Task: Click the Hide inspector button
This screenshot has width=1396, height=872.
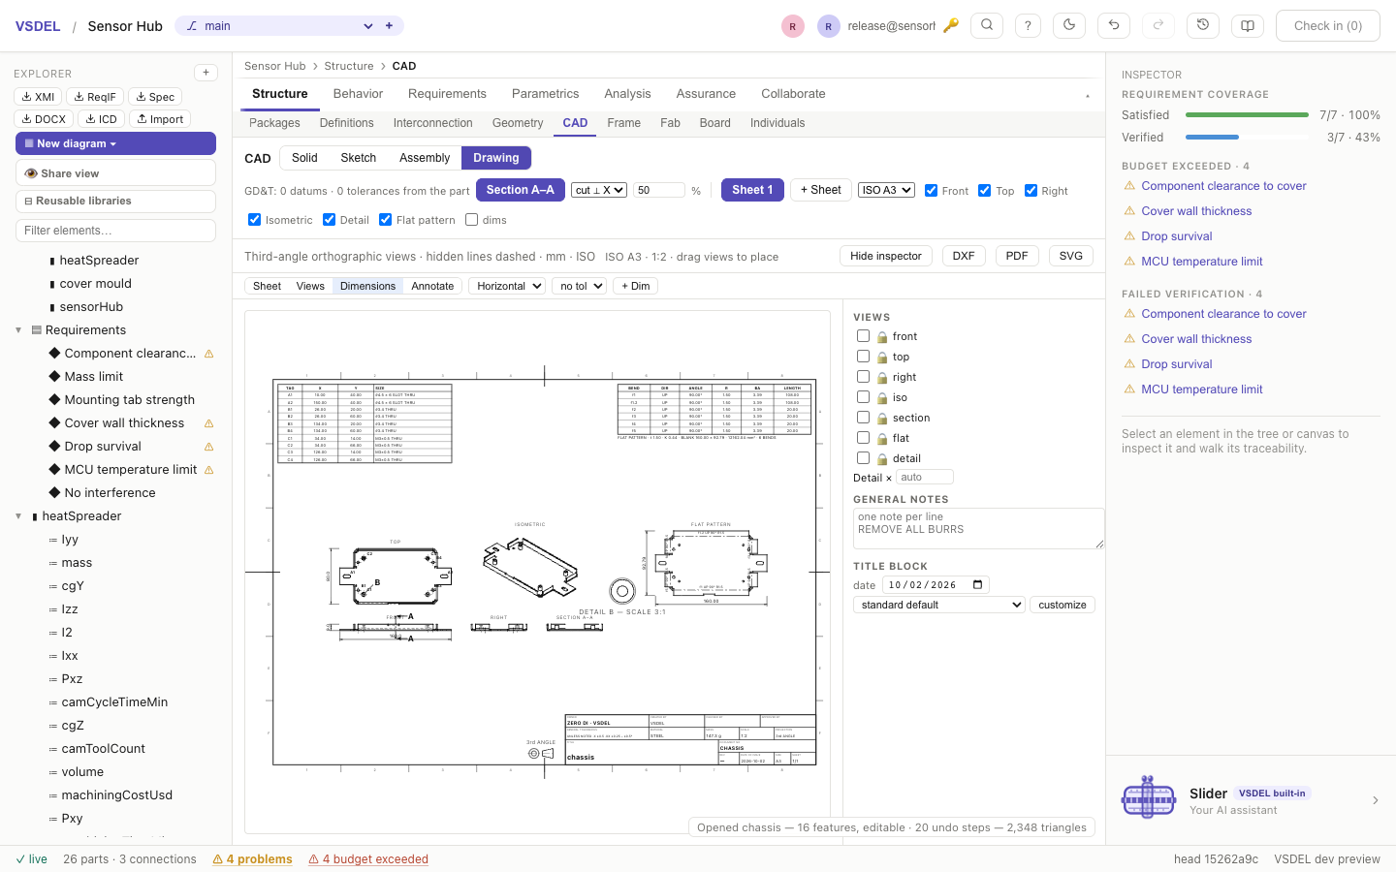Action: point(886,256)
